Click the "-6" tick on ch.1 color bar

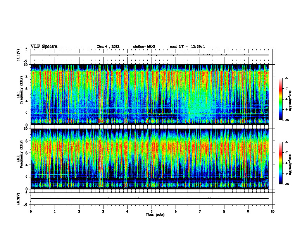286,78
